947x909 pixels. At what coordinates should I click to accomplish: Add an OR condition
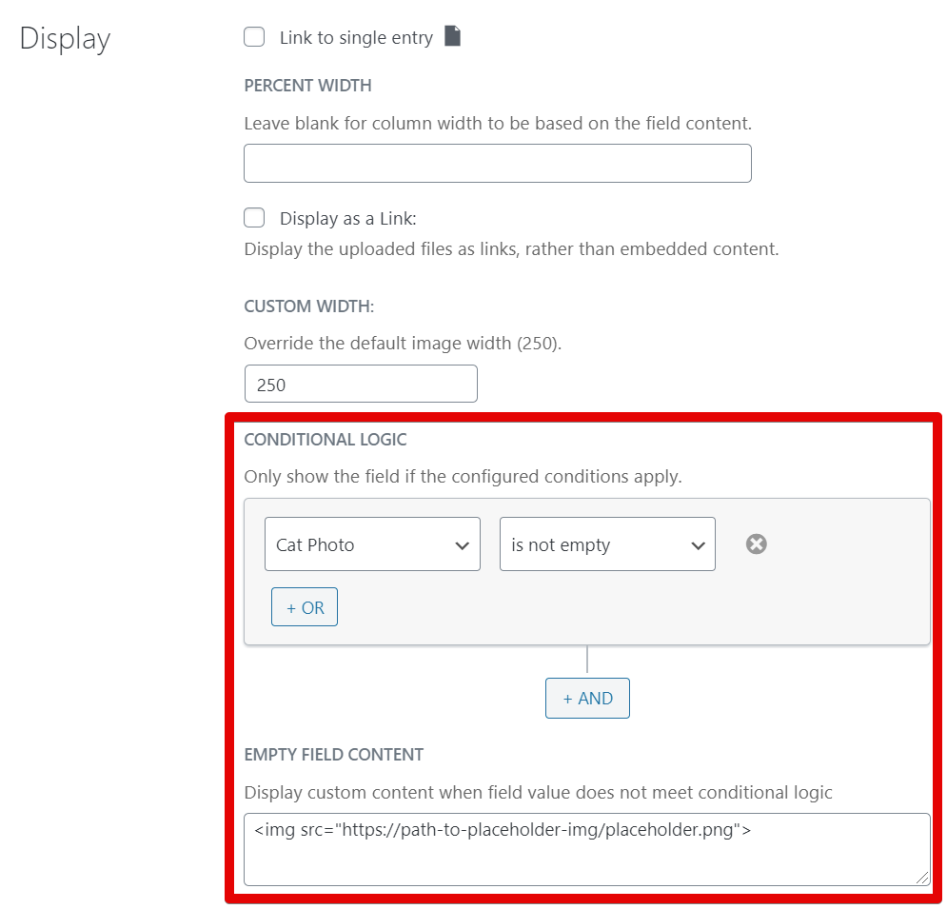[305, 607]
